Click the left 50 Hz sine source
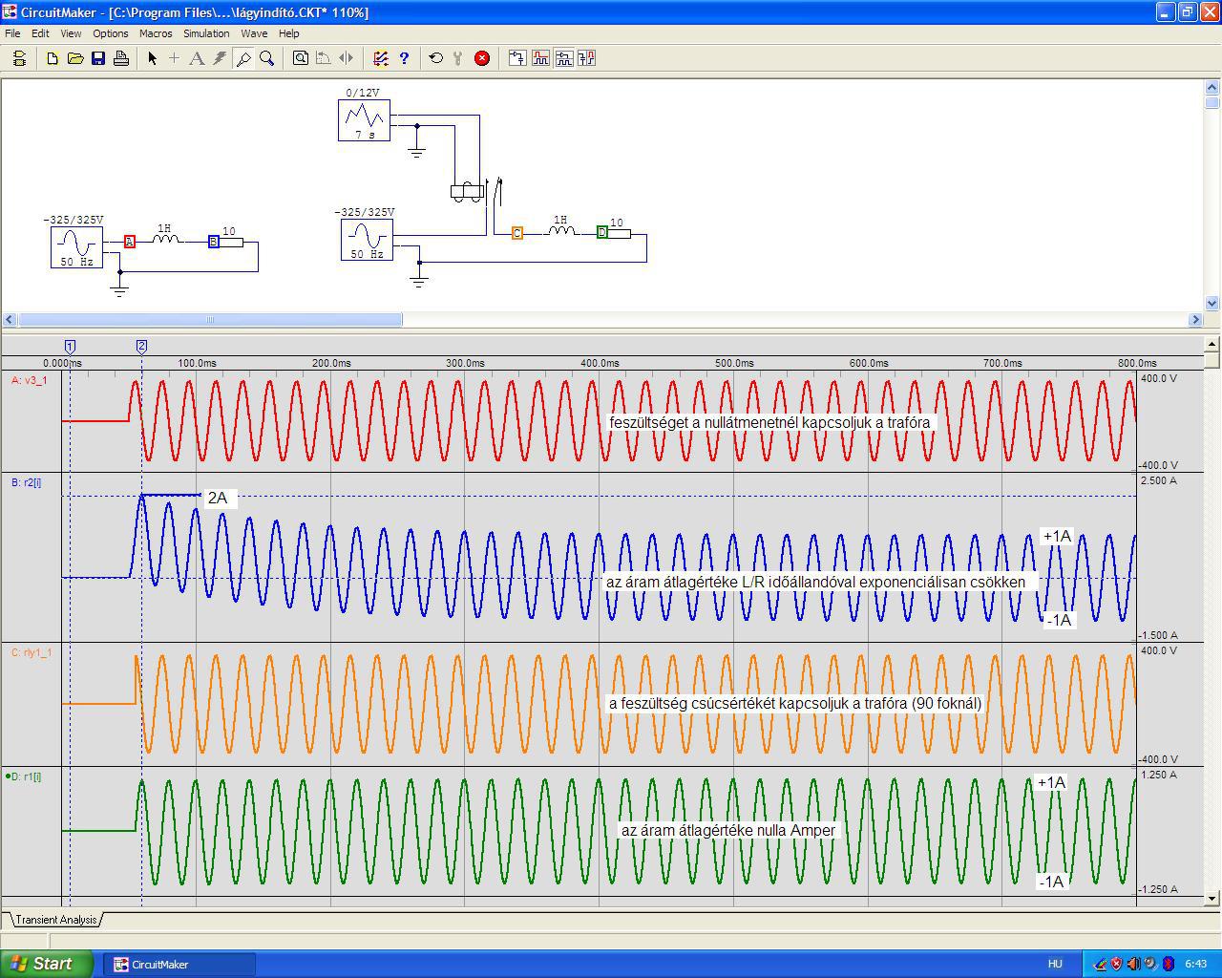 tap(76, 246)
